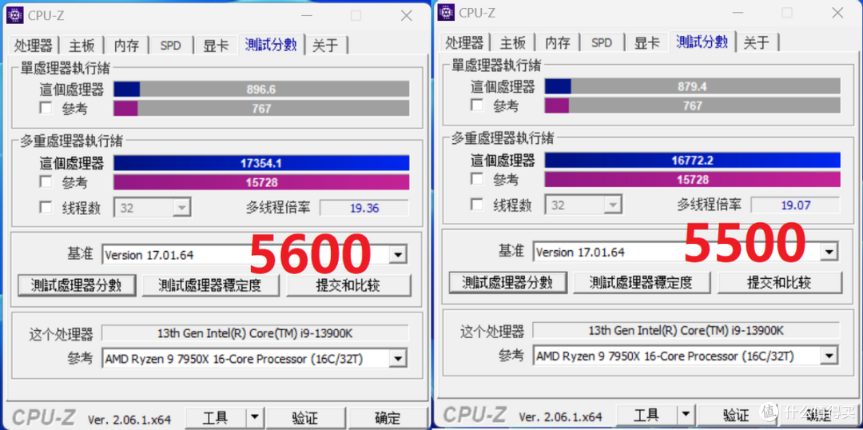The width and height of the screenshot is (863, 430).
Task: Expand 基准 version dropdown arrow in right window
Action: click(829, 252)
